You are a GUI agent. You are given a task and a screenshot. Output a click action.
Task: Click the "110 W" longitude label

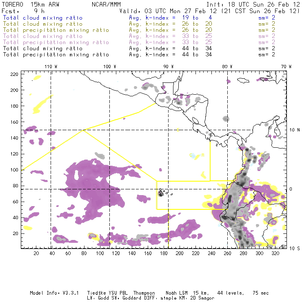pos(51,67)
